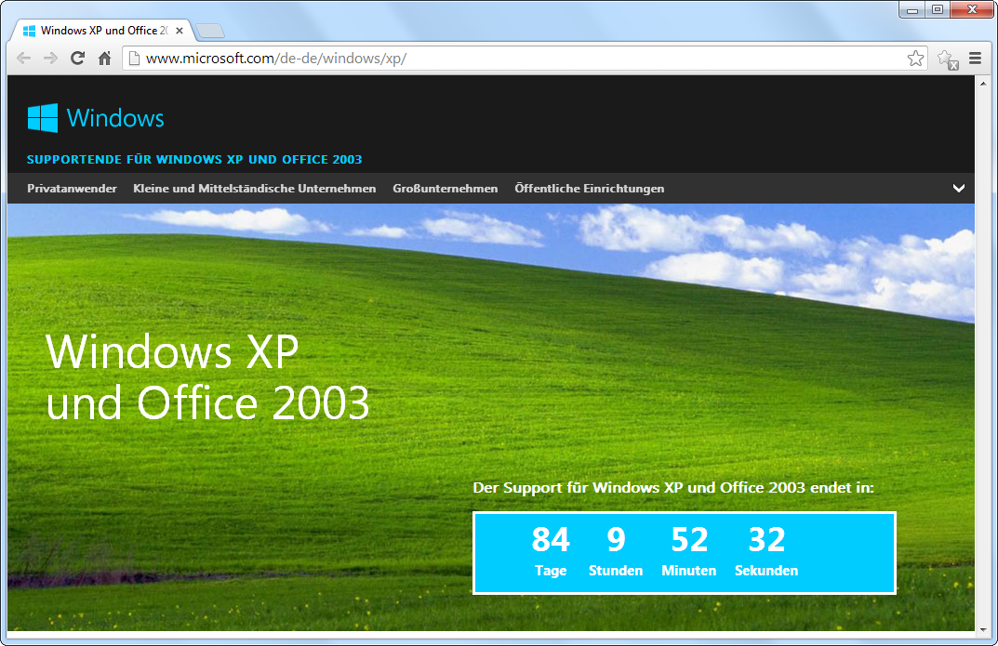Go to the browser Home page
Viewport: 998px width, 646px height.
(105, 59)
